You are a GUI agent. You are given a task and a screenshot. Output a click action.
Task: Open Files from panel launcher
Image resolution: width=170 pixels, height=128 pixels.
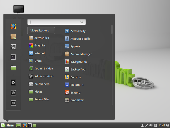[x=35, y=125]
